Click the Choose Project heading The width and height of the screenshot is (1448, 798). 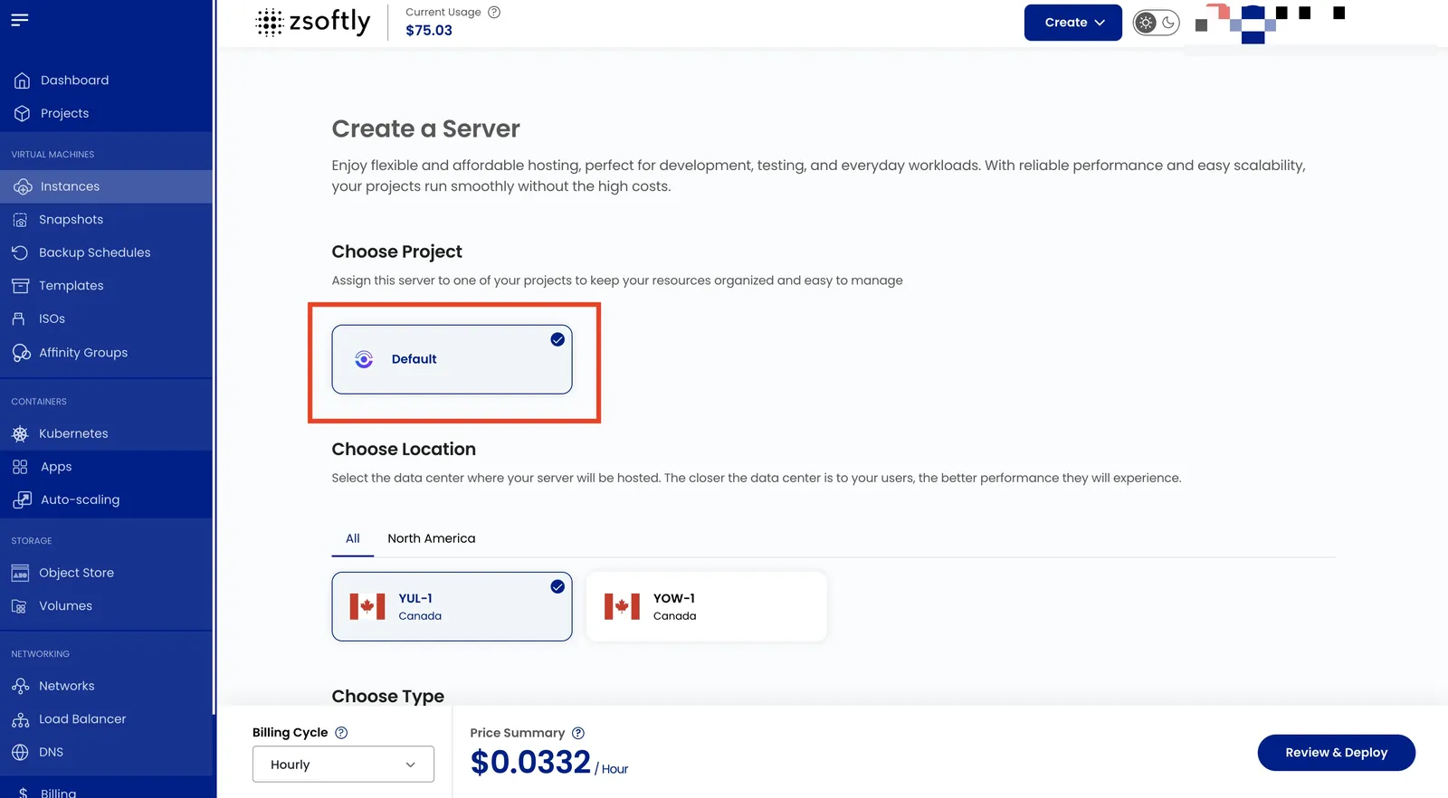pyautogui.click(x=397, y=252)
